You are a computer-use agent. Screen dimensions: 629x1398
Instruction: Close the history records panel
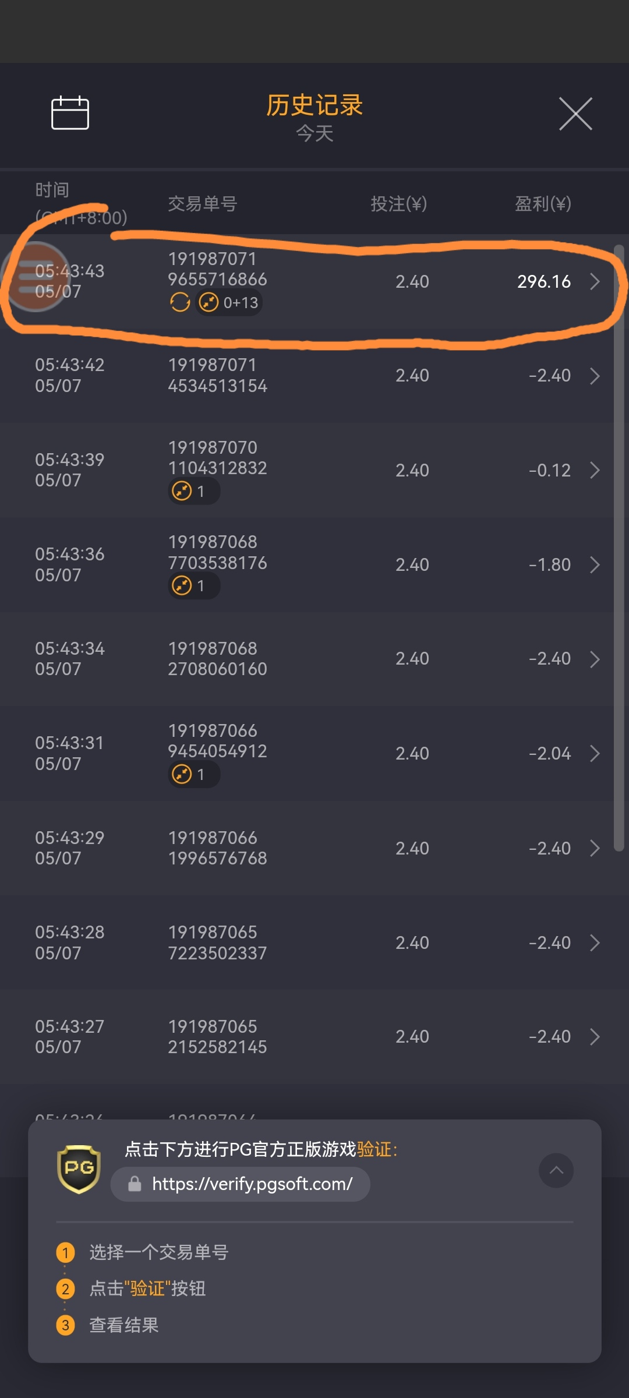pyautogui.click(x=575, y=114)
